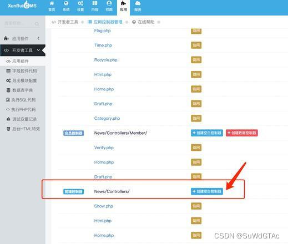Switch to the 应用控制器管理 tab
Viewport: 288px width, 244px height.
(x=108, y=22)
